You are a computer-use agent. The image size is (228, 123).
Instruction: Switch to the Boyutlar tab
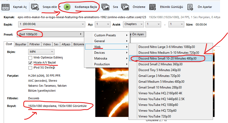(x=21, y=44)
